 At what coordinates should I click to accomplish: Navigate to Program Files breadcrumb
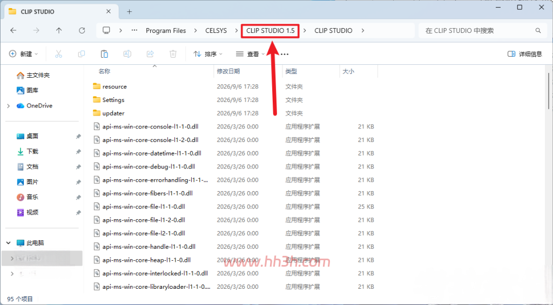click(x=166, y=31)
